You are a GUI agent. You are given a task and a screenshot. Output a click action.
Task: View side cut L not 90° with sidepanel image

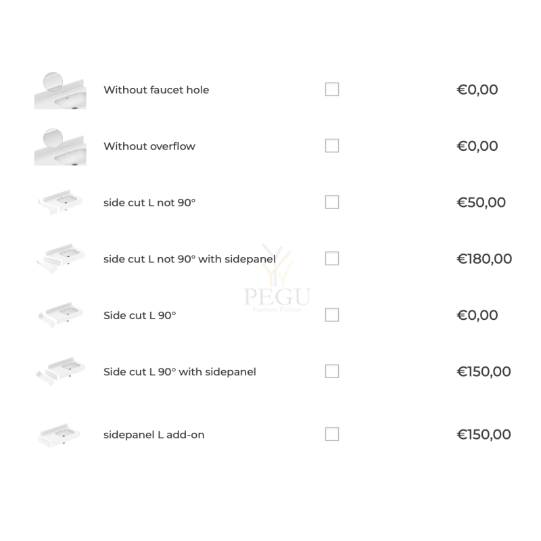point(60,258)
